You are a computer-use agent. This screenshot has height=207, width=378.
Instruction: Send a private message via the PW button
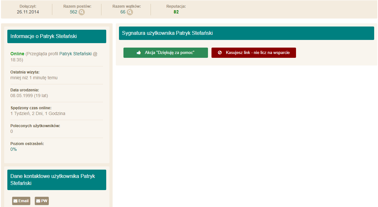pos(42,201)
